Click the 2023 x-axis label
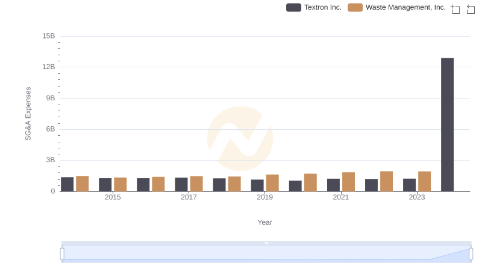 (417, 197)
